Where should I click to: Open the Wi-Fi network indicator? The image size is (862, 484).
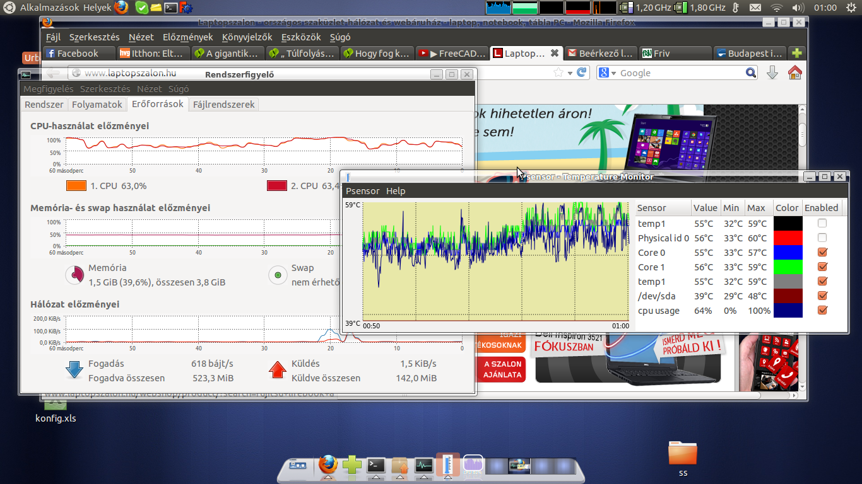pos(777,8)
